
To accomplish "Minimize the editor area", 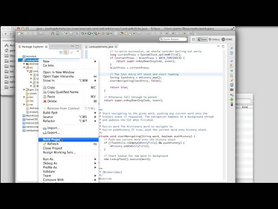I will (218, 46).
